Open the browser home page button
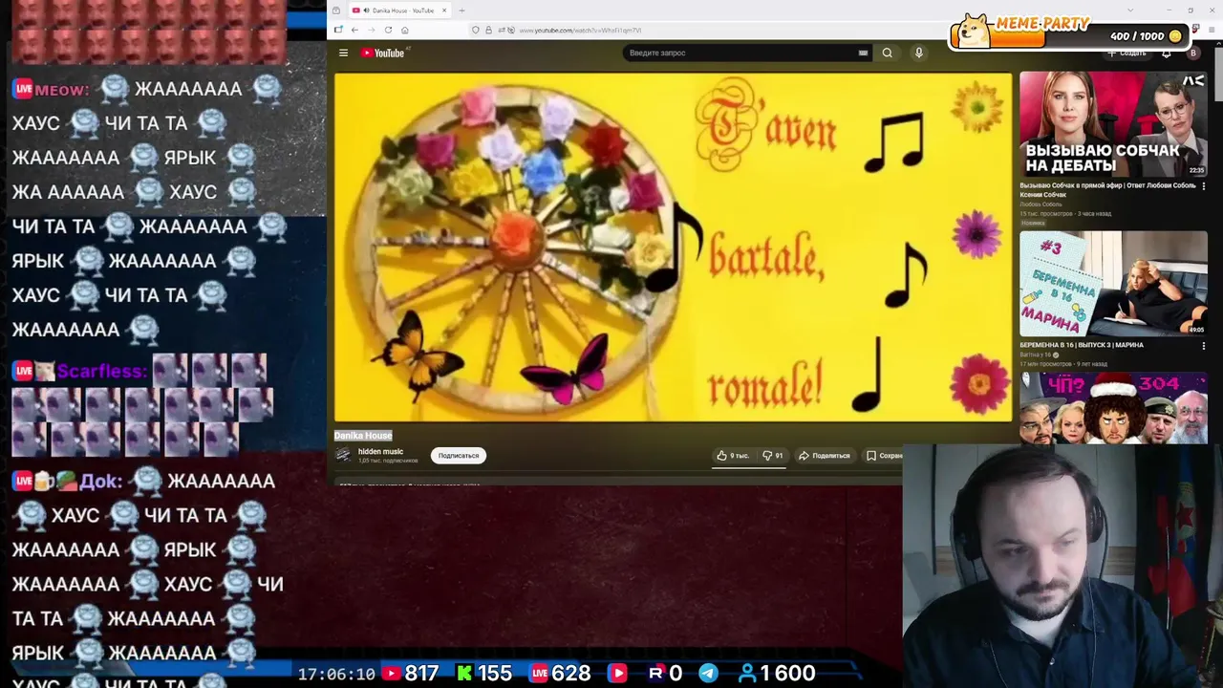 pyautogui.click(x=405, y=30)
